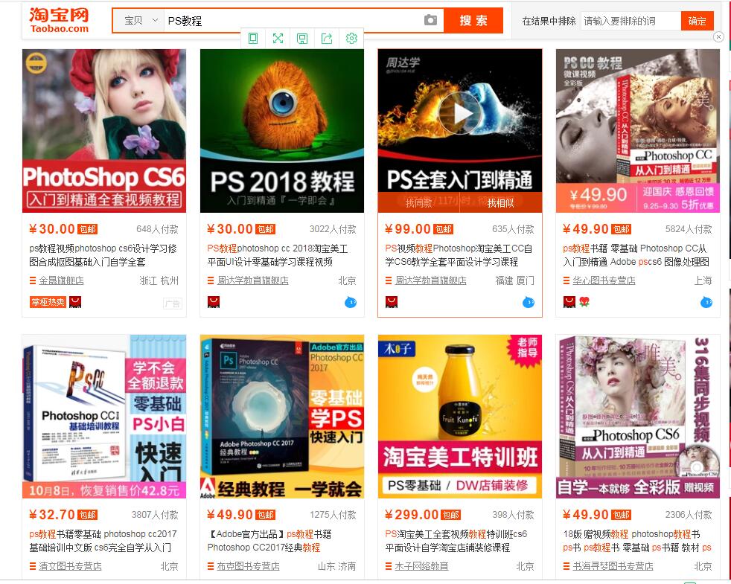The width and height of the screenshot is (731, 584).
Task: Open PS CC 教程 微课视频 book thumbnail
Action: coord(638,131)
